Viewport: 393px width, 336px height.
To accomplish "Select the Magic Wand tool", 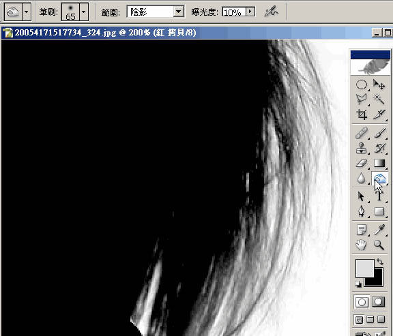I will (379, 99).
